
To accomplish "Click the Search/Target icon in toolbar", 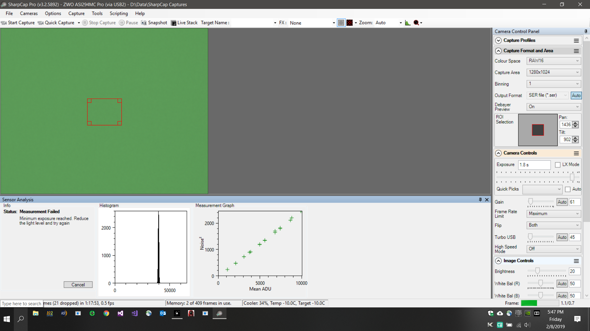I will [x=416, y=23].
